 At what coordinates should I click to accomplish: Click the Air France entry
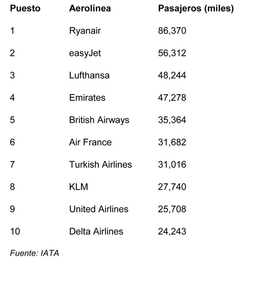pos(90,142)
